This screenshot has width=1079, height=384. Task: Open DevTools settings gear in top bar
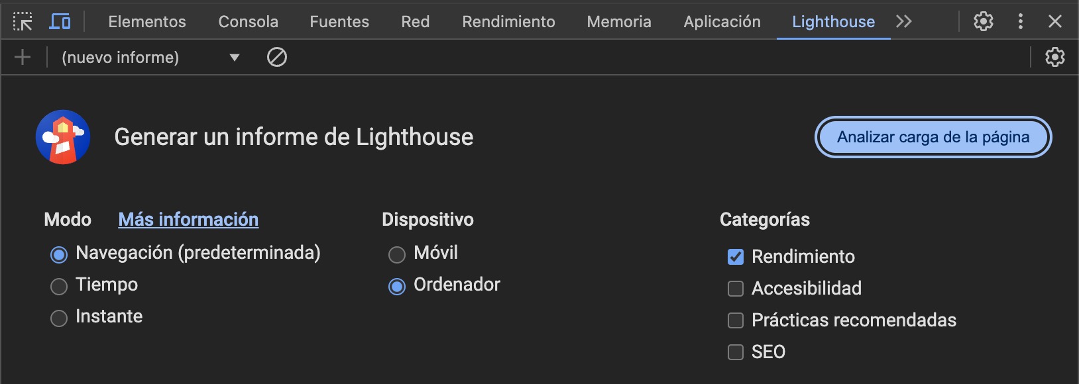point(983,22)
